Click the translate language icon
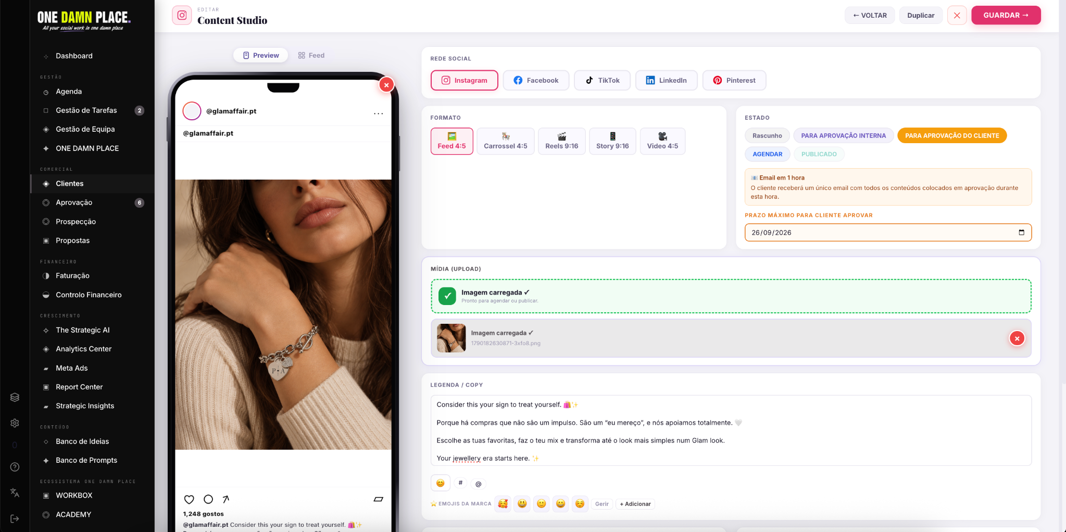Screen dimensions: 1066x532 point(15,492)
